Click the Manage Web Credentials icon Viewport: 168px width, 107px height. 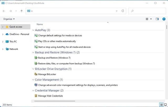(36, 96)
